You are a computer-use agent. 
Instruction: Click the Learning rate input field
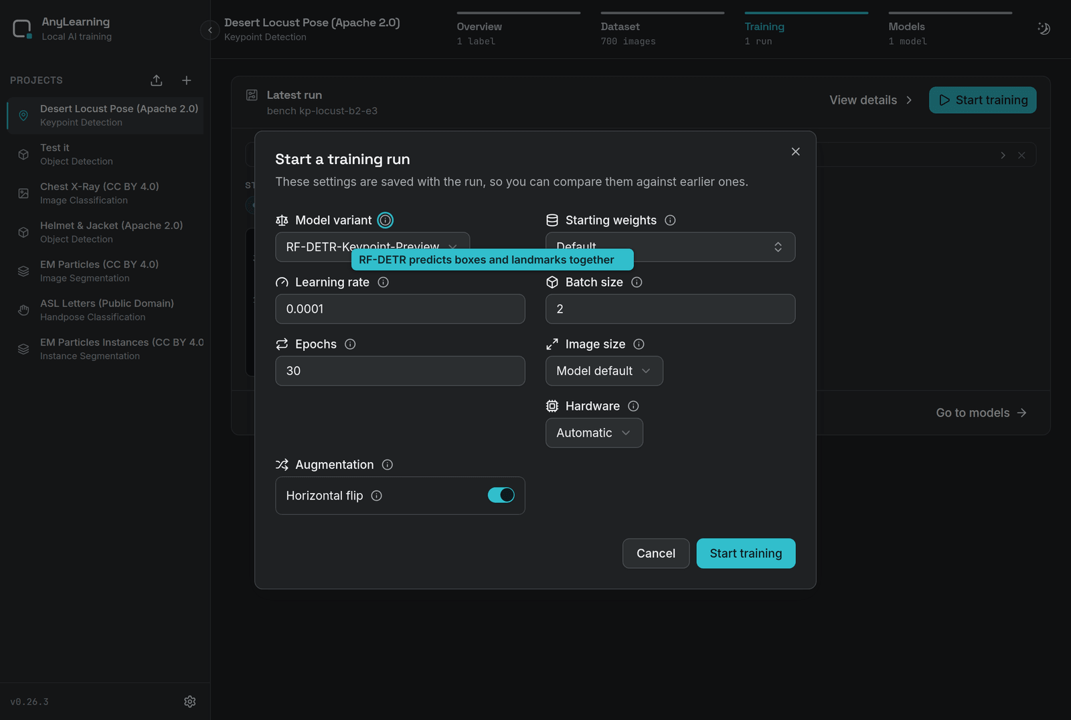(400, 309)
